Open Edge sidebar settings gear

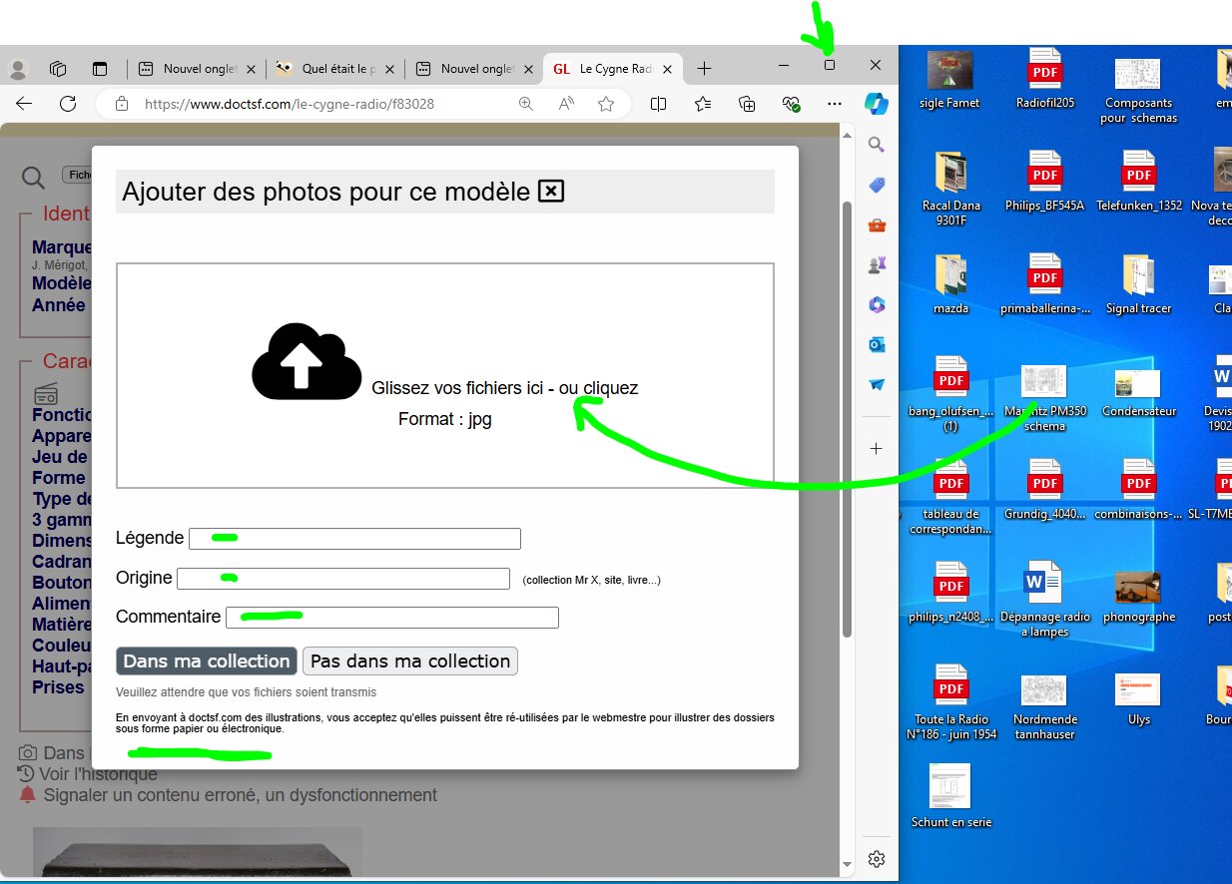pos(877,859)
